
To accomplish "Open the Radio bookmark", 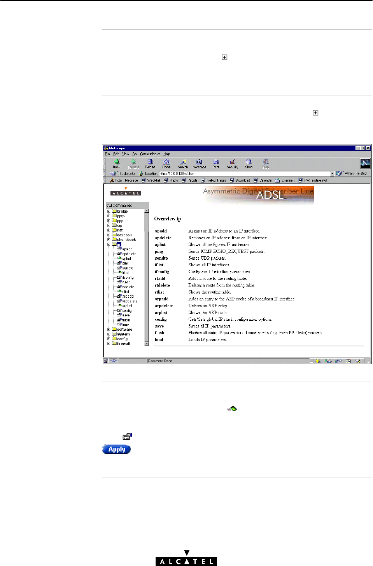I will point(171,180).
